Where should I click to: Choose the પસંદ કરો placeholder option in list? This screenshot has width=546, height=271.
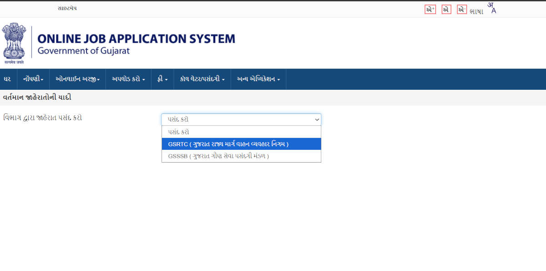pyautogui.click(x=241, y=132)
